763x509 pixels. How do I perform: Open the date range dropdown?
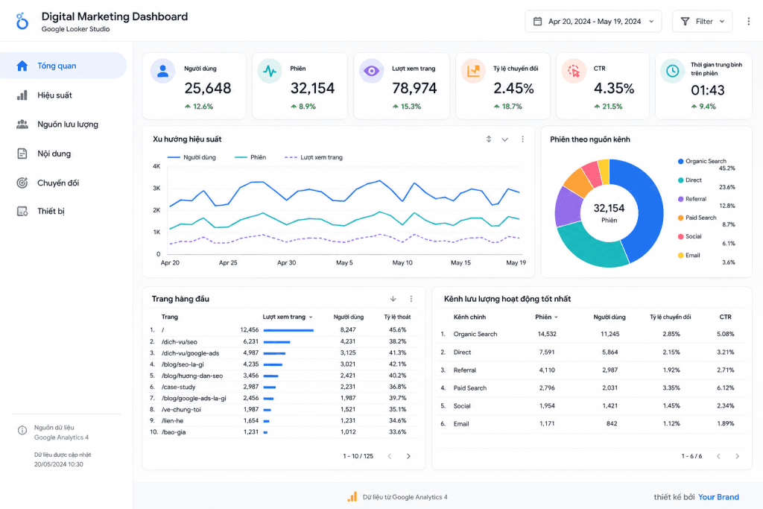tap(593, 22)
